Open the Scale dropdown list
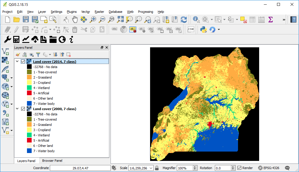Image resolution: width=299 pixels, height=172 pixels. [151, 168]
